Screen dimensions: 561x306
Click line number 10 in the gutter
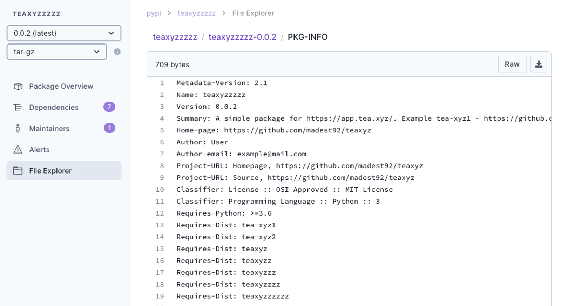(x=160, y=190)
